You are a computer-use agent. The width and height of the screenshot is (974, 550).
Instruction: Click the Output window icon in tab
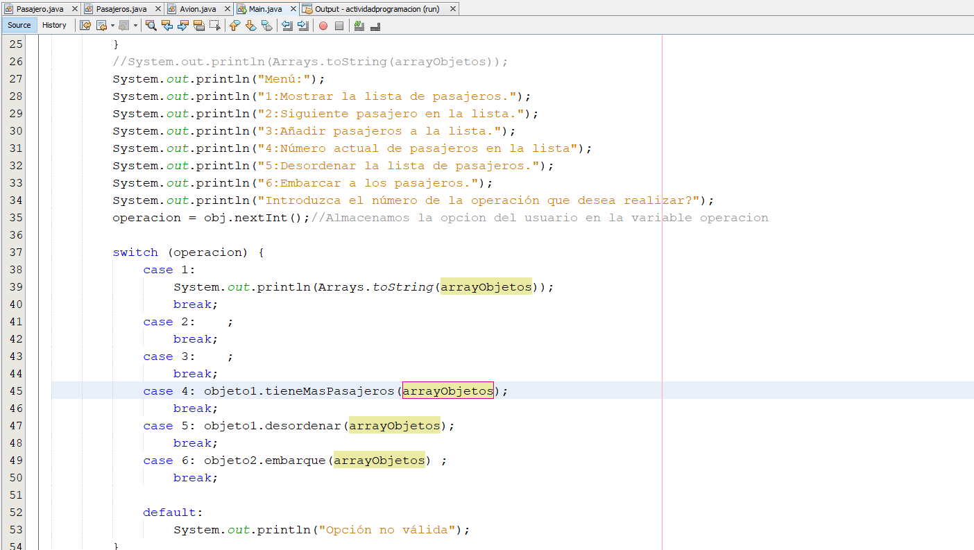(x=307, y=9)
